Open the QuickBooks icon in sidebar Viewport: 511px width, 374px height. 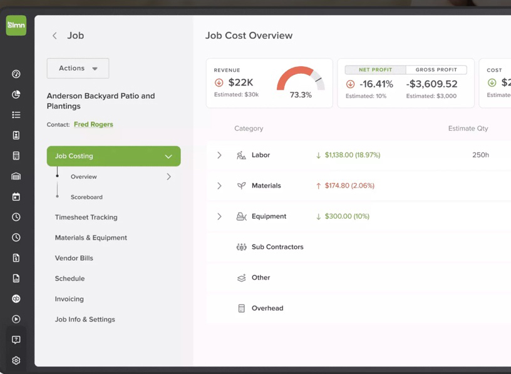coord(16,299)
